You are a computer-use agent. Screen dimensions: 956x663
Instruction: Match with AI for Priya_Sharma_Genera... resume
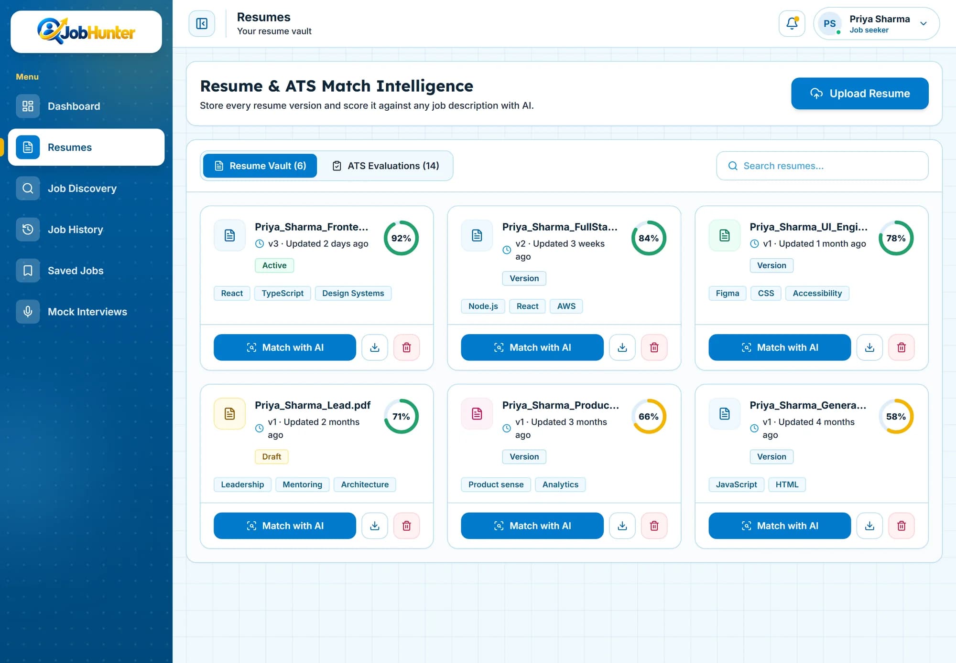pyautogui.click(x=780, y=526)
